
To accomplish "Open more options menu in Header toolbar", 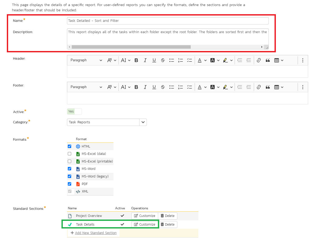I will (303, 60).
